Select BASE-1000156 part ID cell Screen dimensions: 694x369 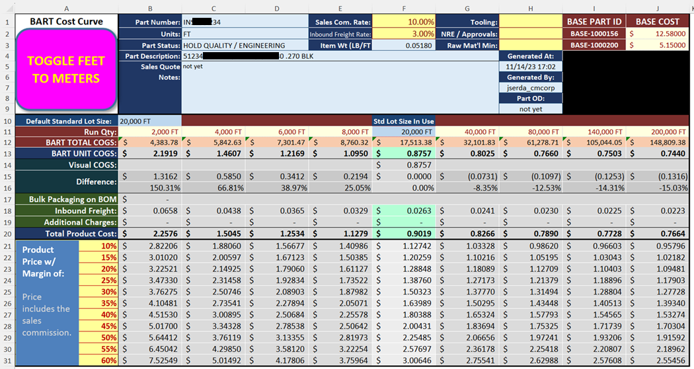[x=594, y=34]
